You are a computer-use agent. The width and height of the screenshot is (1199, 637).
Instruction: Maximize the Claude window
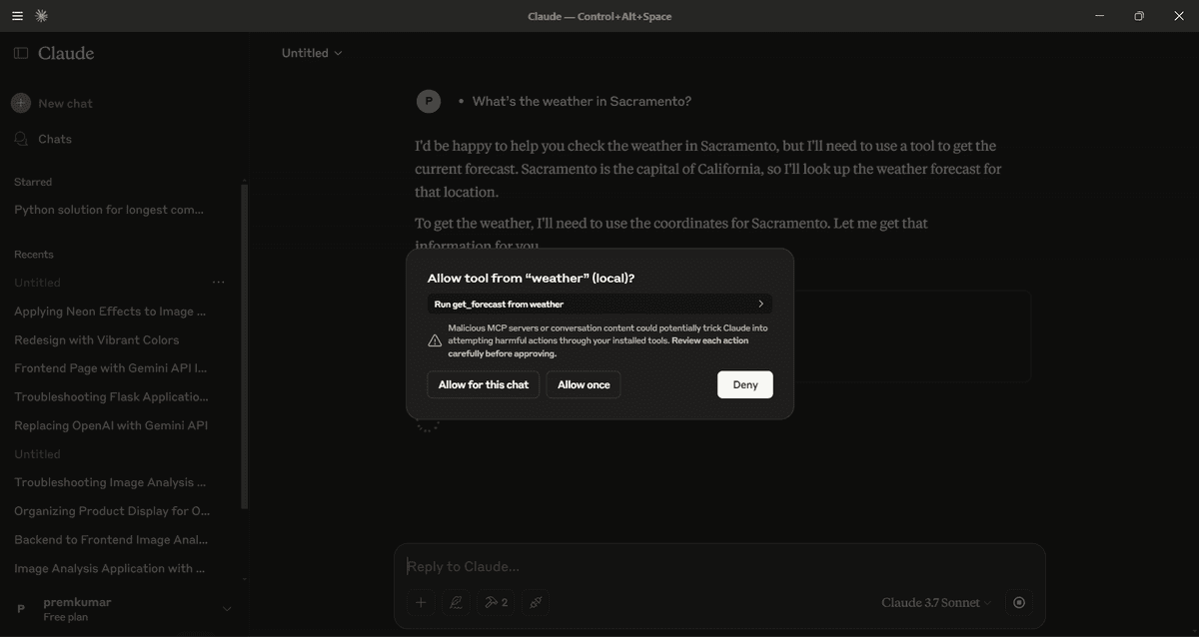coord(1139,16)
